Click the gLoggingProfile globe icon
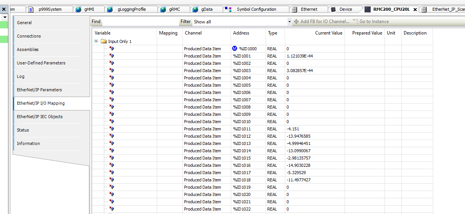The width and height of the screenshot is (465, 214). tap(110, 9)
